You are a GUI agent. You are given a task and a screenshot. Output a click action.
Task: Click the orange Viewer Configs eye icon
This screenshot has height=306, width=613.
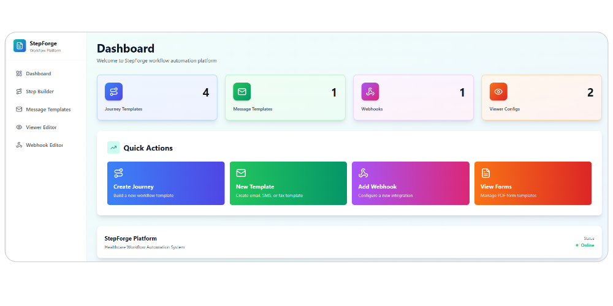498,92
